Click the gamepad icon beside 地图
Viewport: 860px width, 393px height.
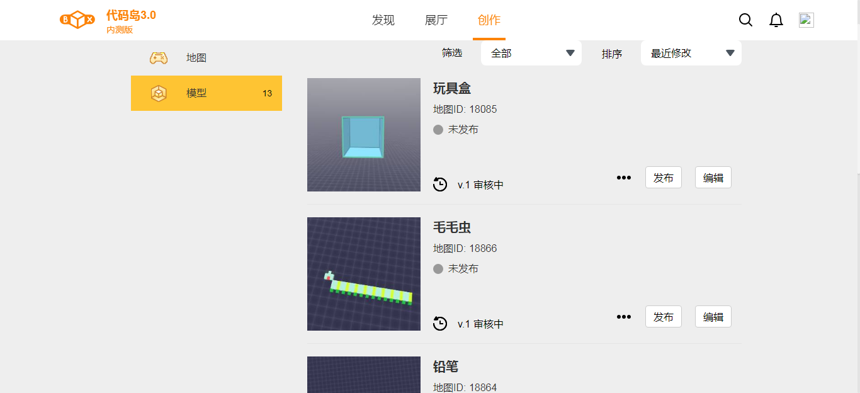click(x=159, y=58)
